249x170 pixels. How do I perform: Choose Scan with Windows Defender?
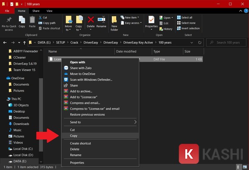(x=100, y=80)
